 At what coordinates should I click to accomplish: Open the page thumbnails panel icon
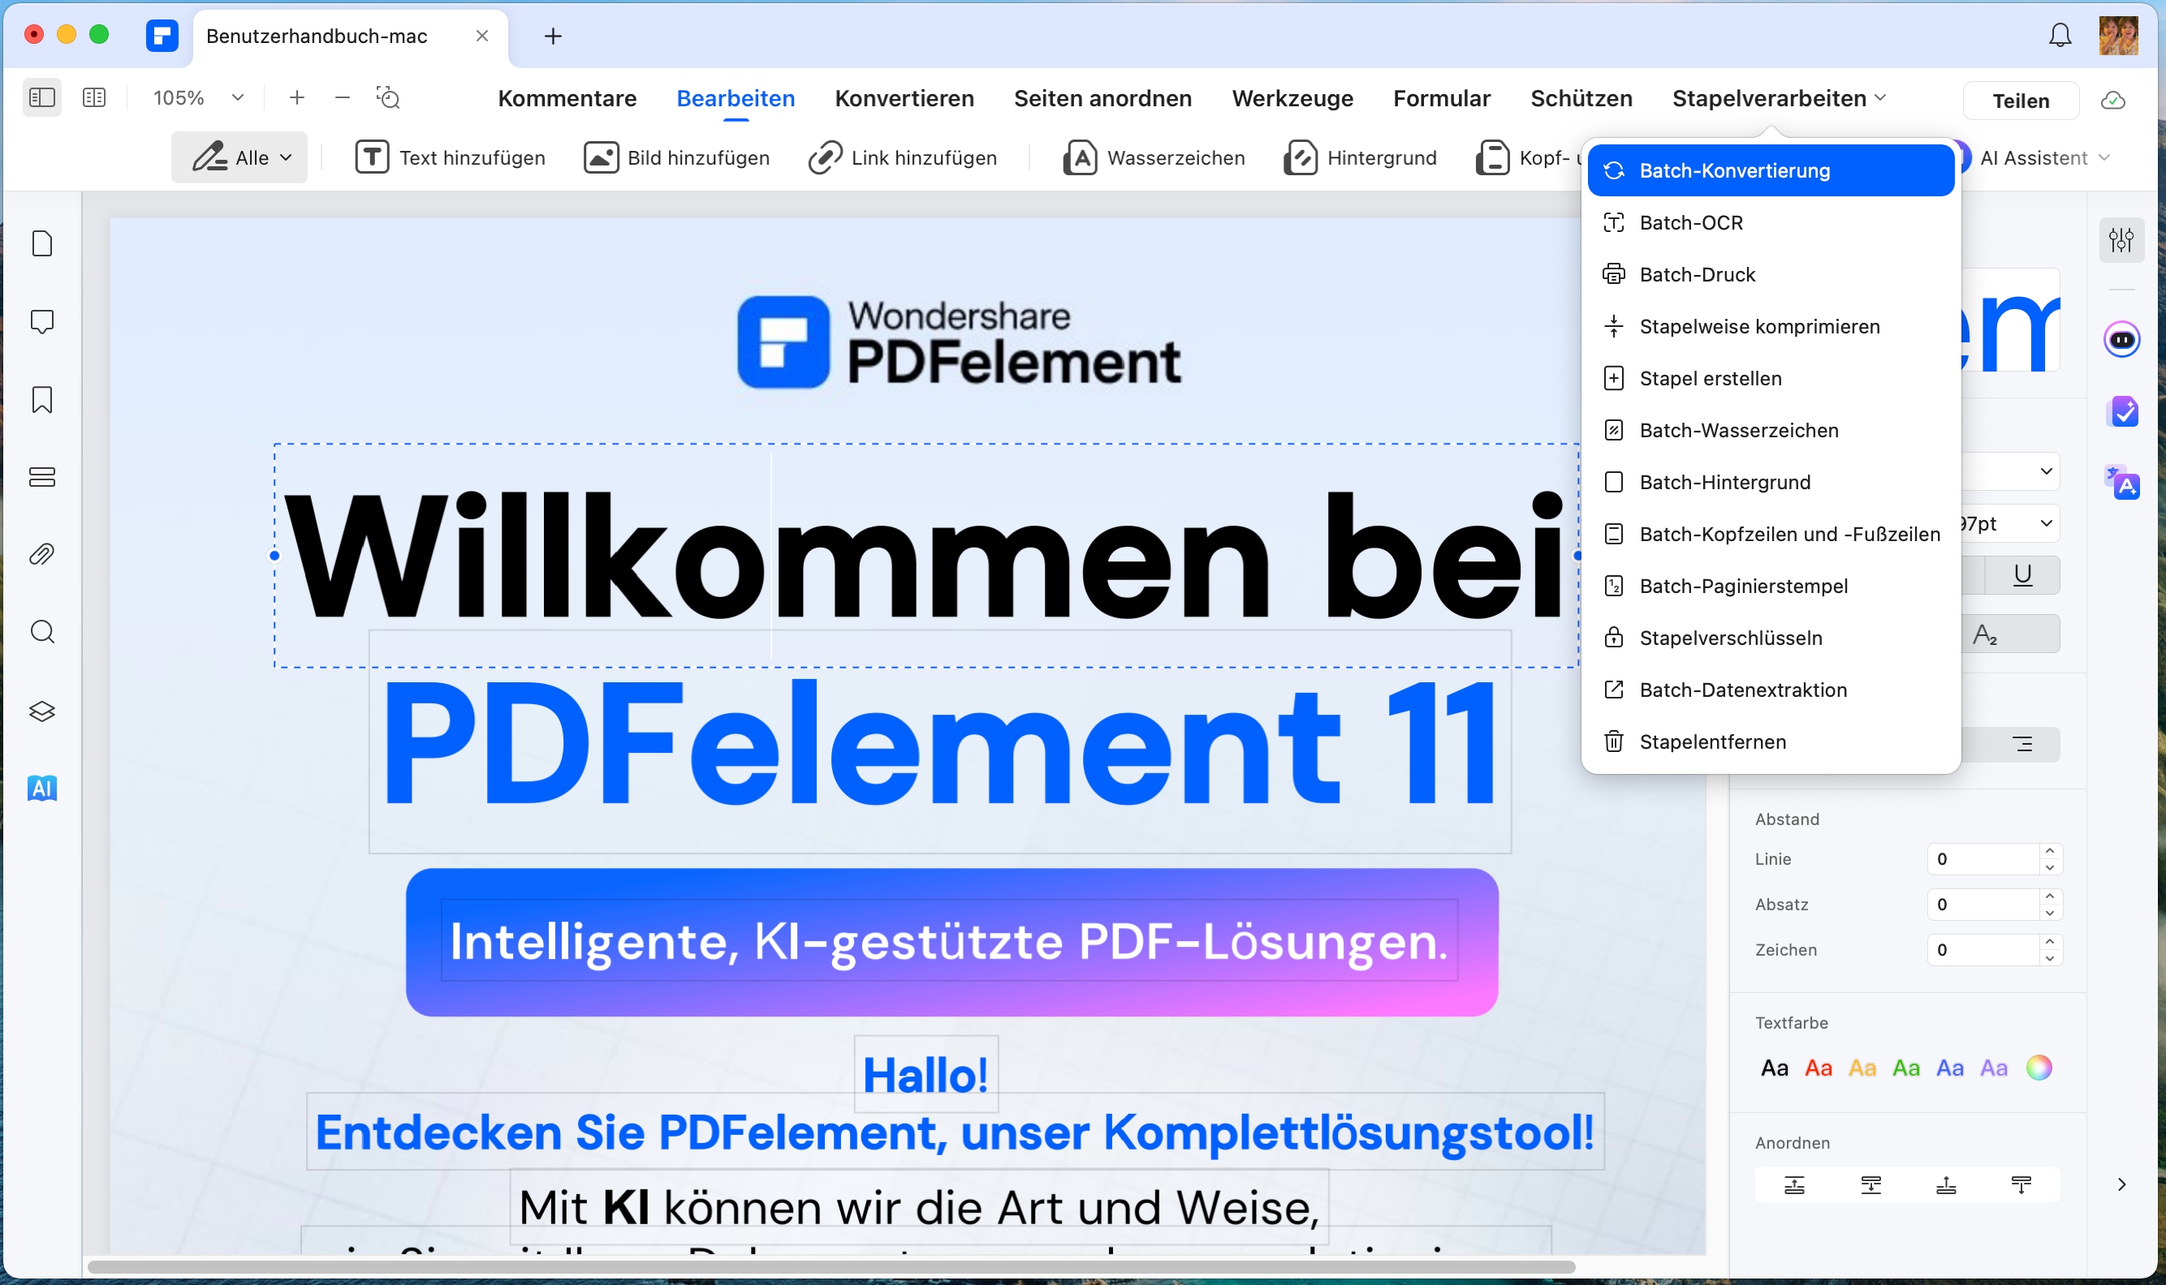(x=41, y=243)
